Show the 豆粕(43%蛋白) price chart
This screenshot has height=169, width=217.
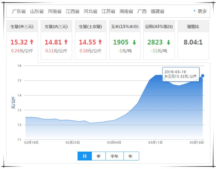pyautogui.click(x=159, y=27)
